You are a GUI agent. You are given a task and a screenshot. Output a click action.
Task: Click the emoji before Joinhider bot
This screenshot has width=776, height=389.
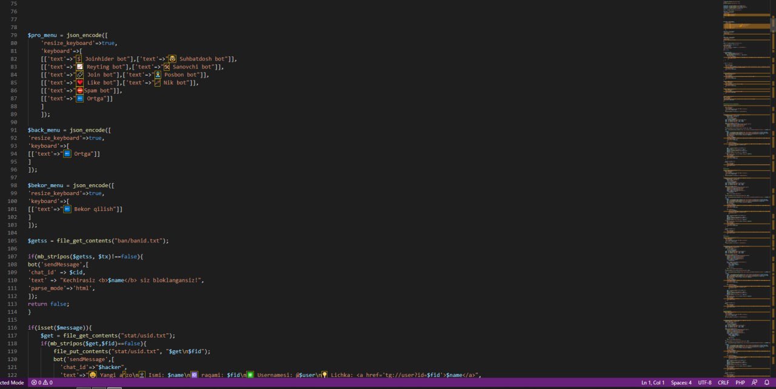point(80,59)
